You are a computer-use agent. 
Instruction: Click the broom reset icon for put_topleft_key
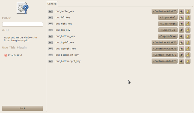(x=188, y=42)
